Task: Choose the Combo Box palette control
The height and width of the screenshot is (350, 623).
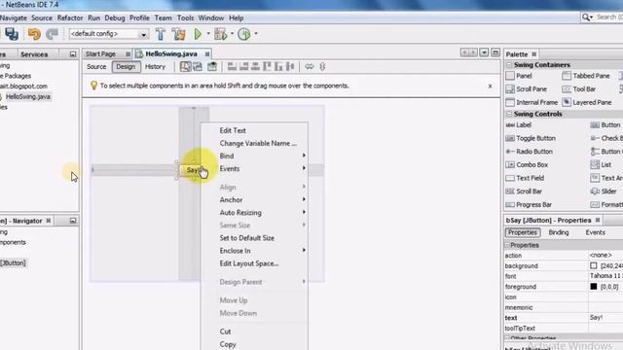Action: [527, 164]
